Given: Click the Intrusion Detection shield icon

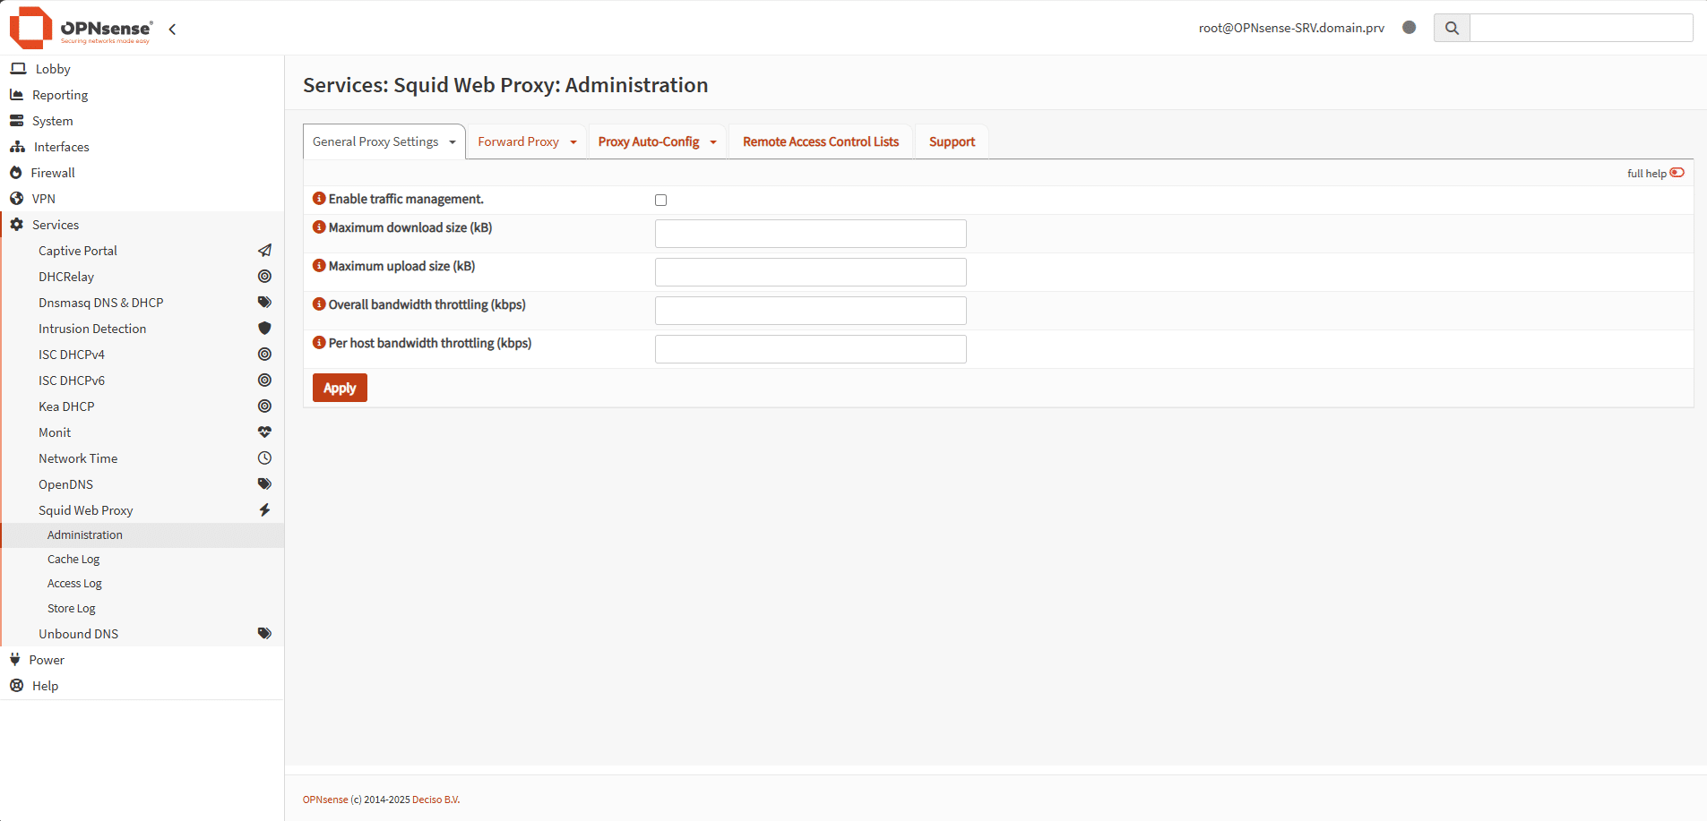Looking at the screenshot, I should pos(264,329).
